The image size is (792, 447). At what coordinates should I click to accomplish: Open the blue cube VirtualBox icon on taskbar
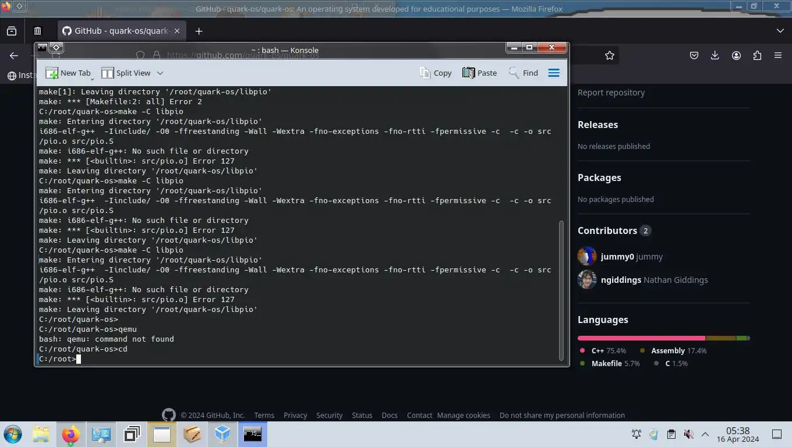(222, 434)
